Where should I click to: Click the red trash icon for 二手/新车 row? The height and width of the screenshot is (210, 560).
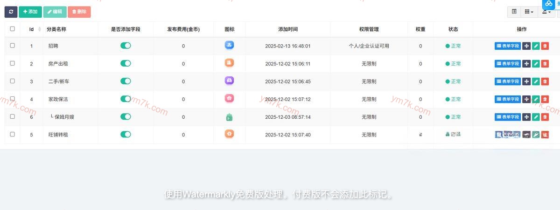click(545, 81)
